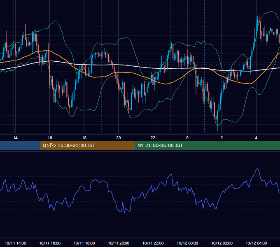Viewport: 280px width, 247px height.
Task: Click the ロンドン 15:30-21:00 JST session bar
Action: tap(87, 145)
